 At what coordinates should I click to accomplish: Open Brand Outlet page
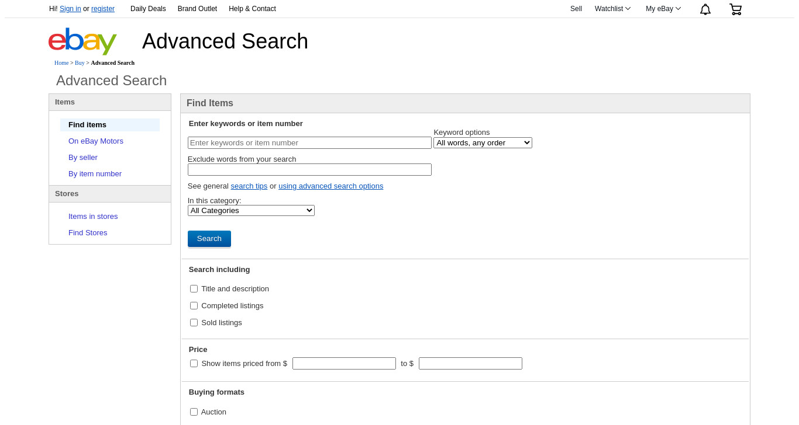[197, 9]
